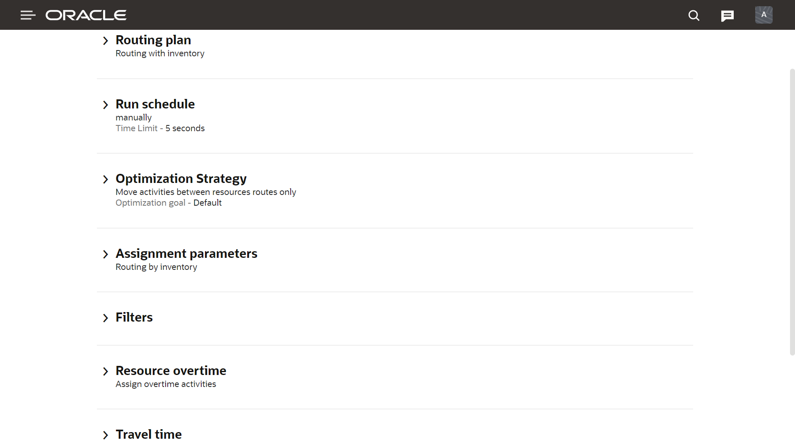Image resolution: width=795 pixels, height=447 pixels.
Task: Expand the Optimization Strategy chevron
Action: pos(106,179)
